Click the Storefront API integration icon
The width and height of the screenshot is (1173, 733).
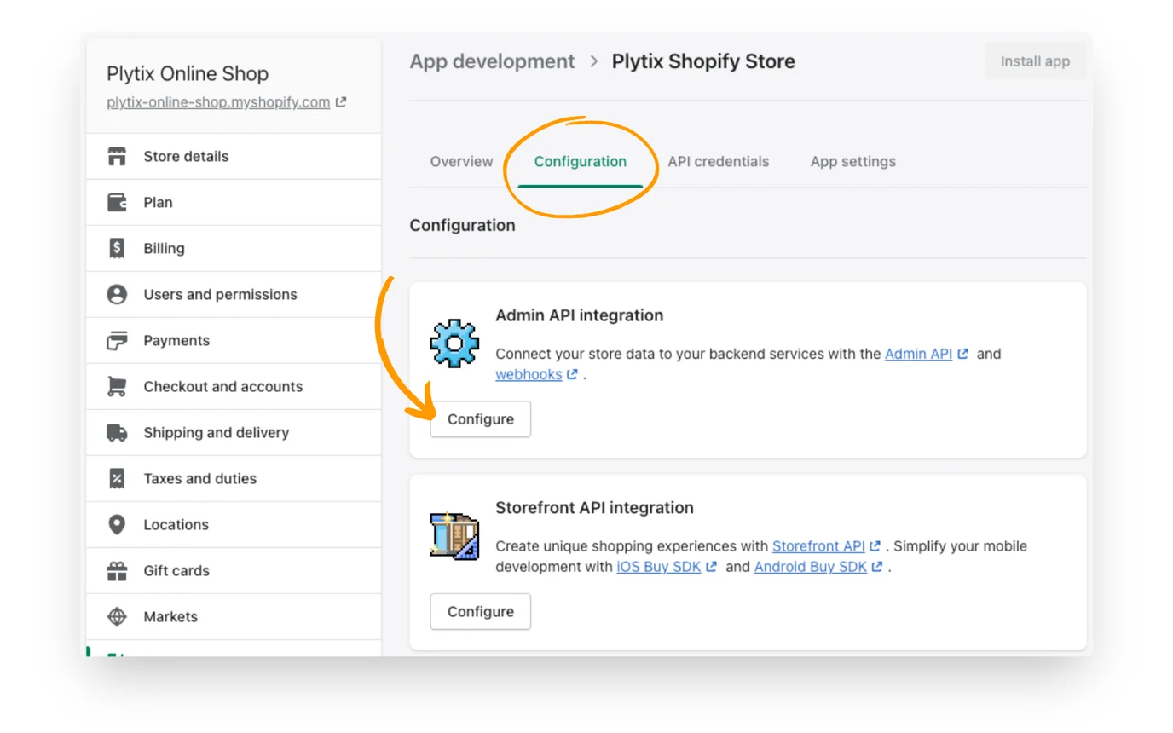[454, 537]
